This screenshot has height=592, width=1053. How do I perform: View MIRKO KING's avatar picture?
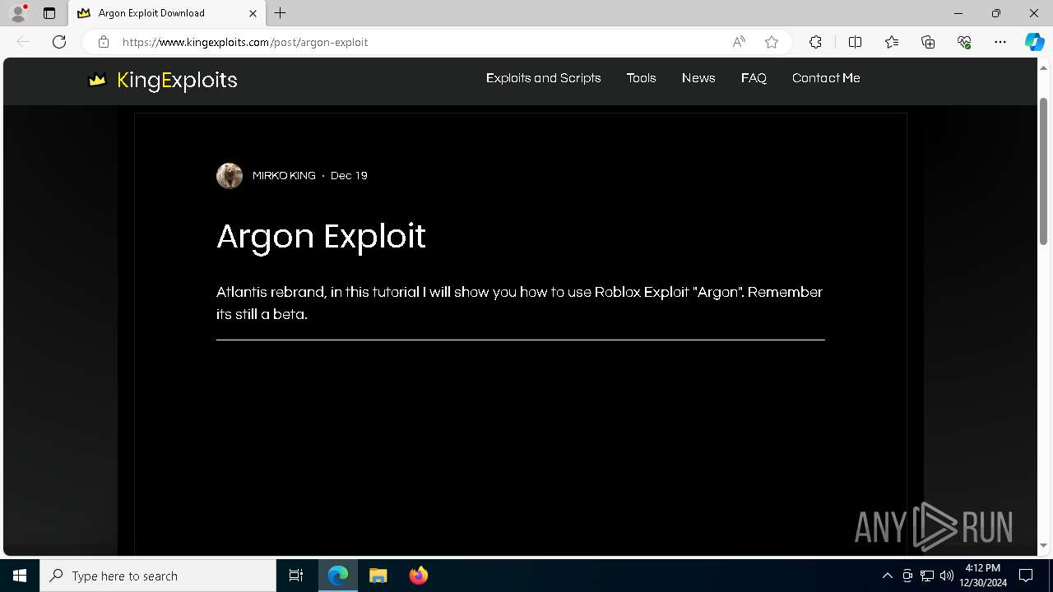(x=230, y=175)
